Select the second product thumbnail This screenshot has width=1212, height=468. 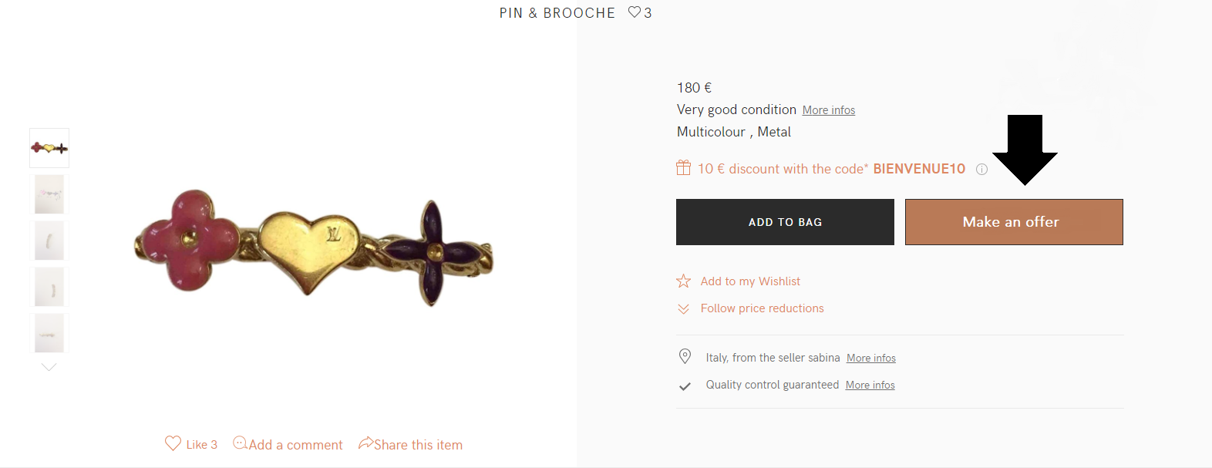(49, 194)
